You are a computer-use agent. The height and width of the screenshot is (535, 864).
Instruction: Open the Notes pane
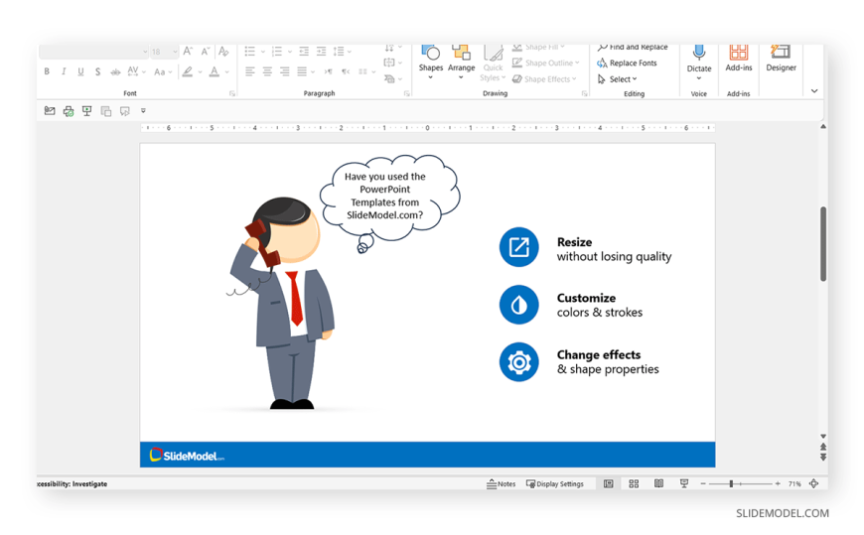point(501,483)
